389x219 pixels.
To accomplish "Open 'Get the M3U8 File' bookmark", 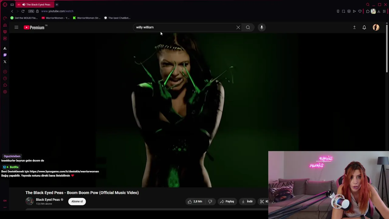I will click(x=24, y=18).
